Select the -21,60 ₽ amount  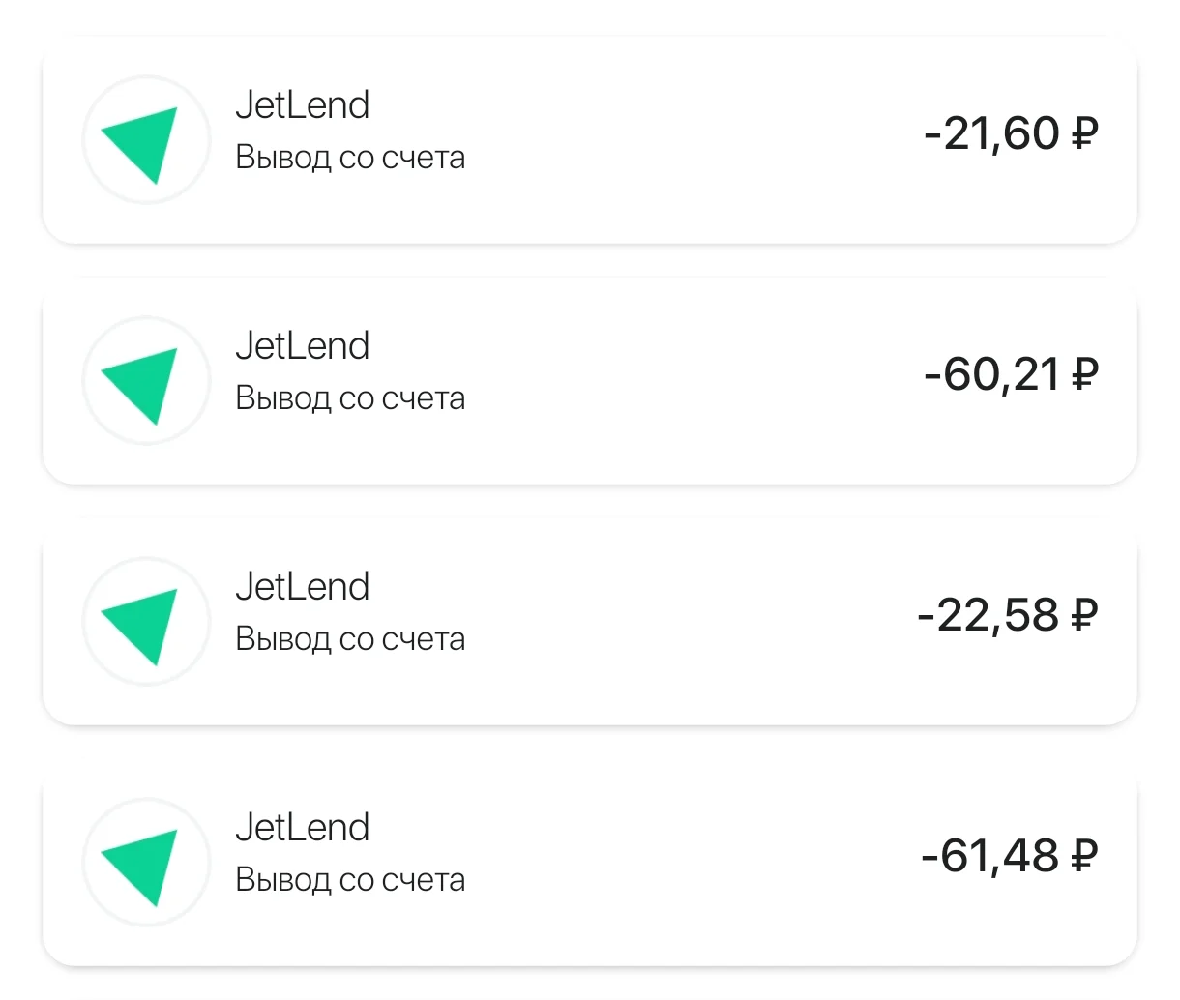tap(1011, 132)
